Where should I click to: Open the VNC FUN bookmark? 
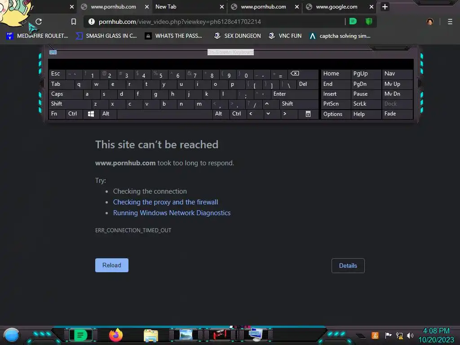[x=285, y=36]
